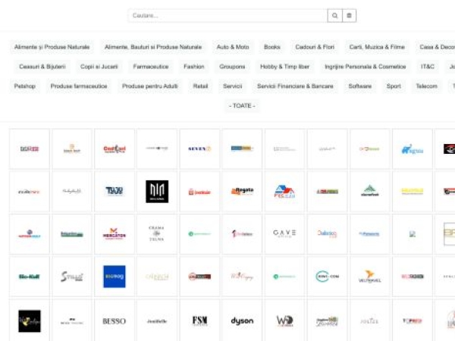Choose the Groupons filter
This screenshot has width=455, height=341.
click(x=232, y=67)
